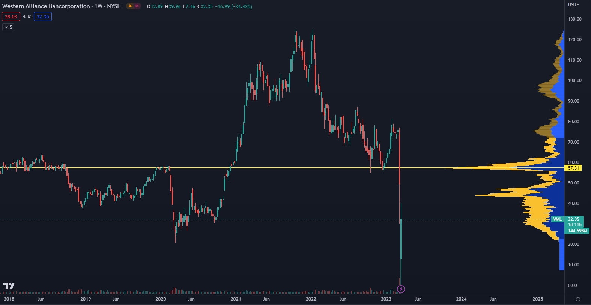Expand the collapsed indicators legend showing 5
This screenshot has width=591, height=305.
click(8, 27)
